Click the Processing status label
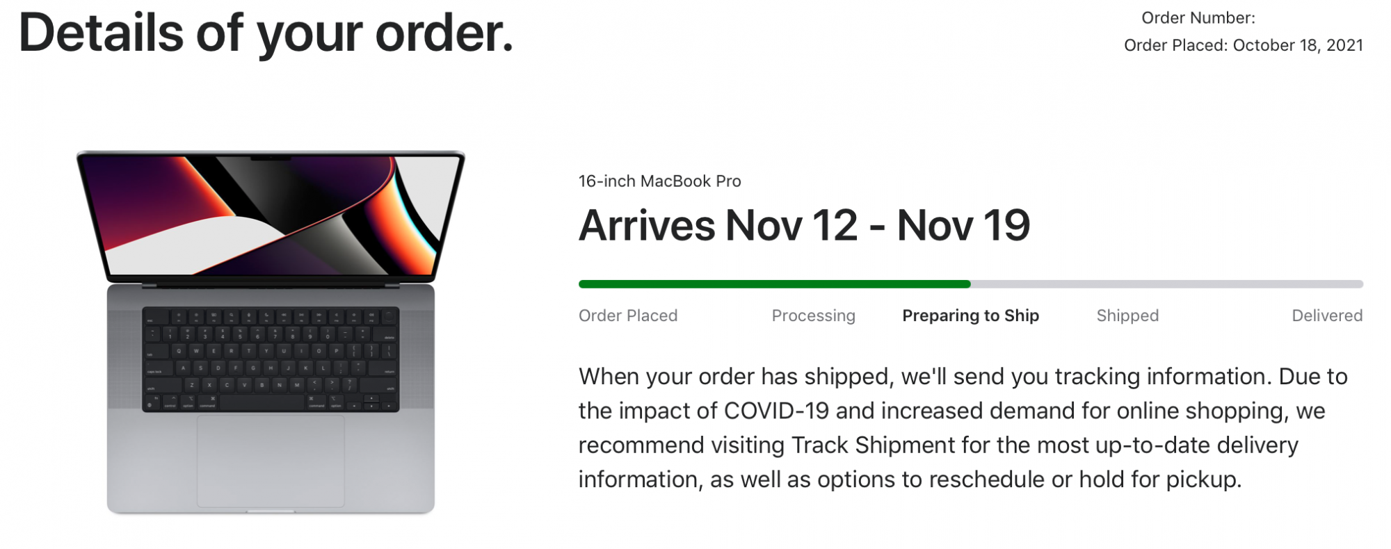1391x549 pixels. click(813, 316)
